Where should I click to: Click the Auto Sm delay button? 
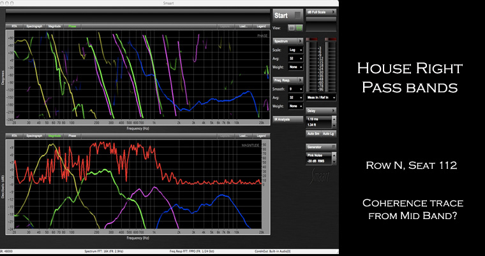(313, 134)
